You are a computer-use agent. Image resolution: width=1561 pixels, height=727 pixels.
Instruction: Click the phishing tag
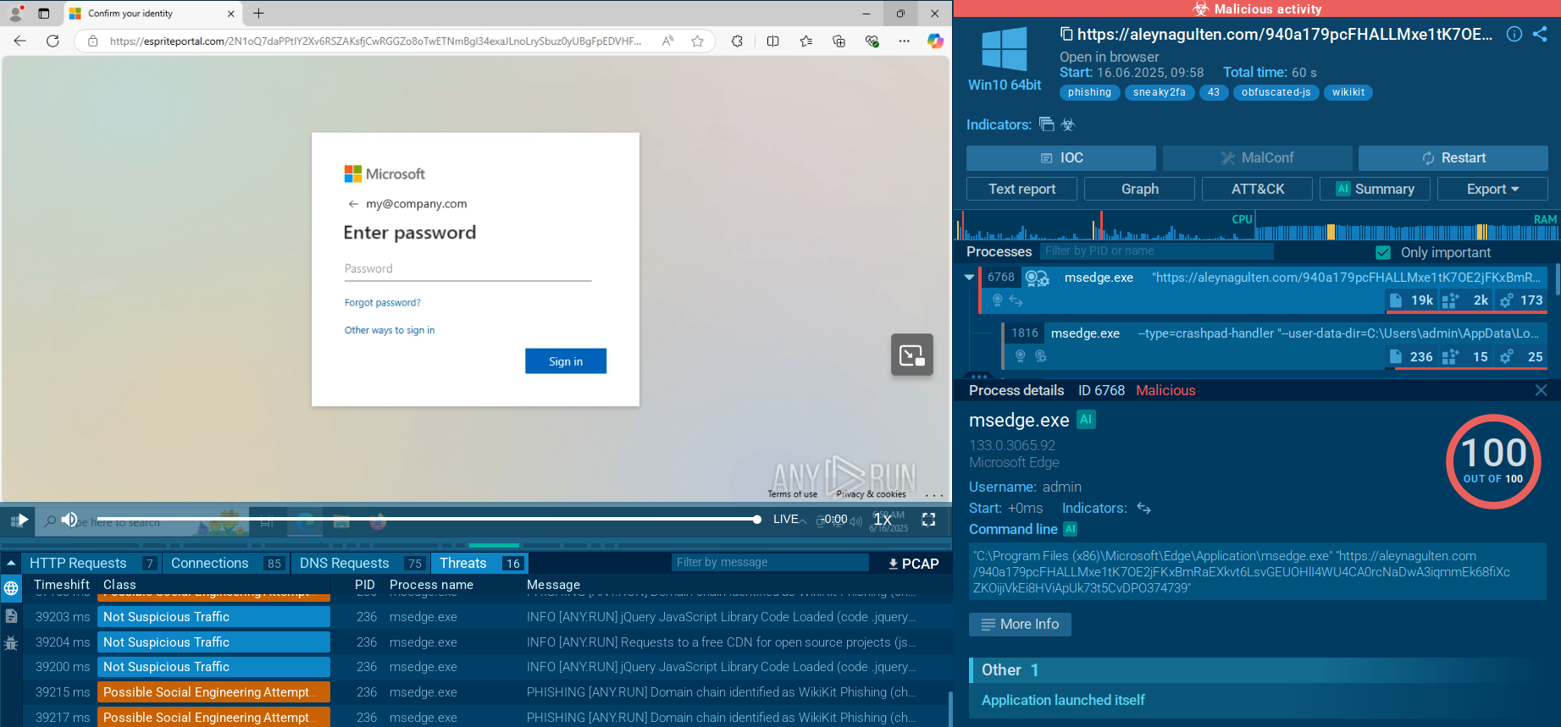(1089, 93)
